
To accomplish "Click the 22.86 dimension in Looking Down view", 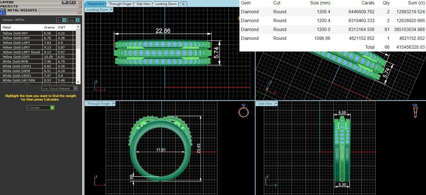I will tap(163, 31).
